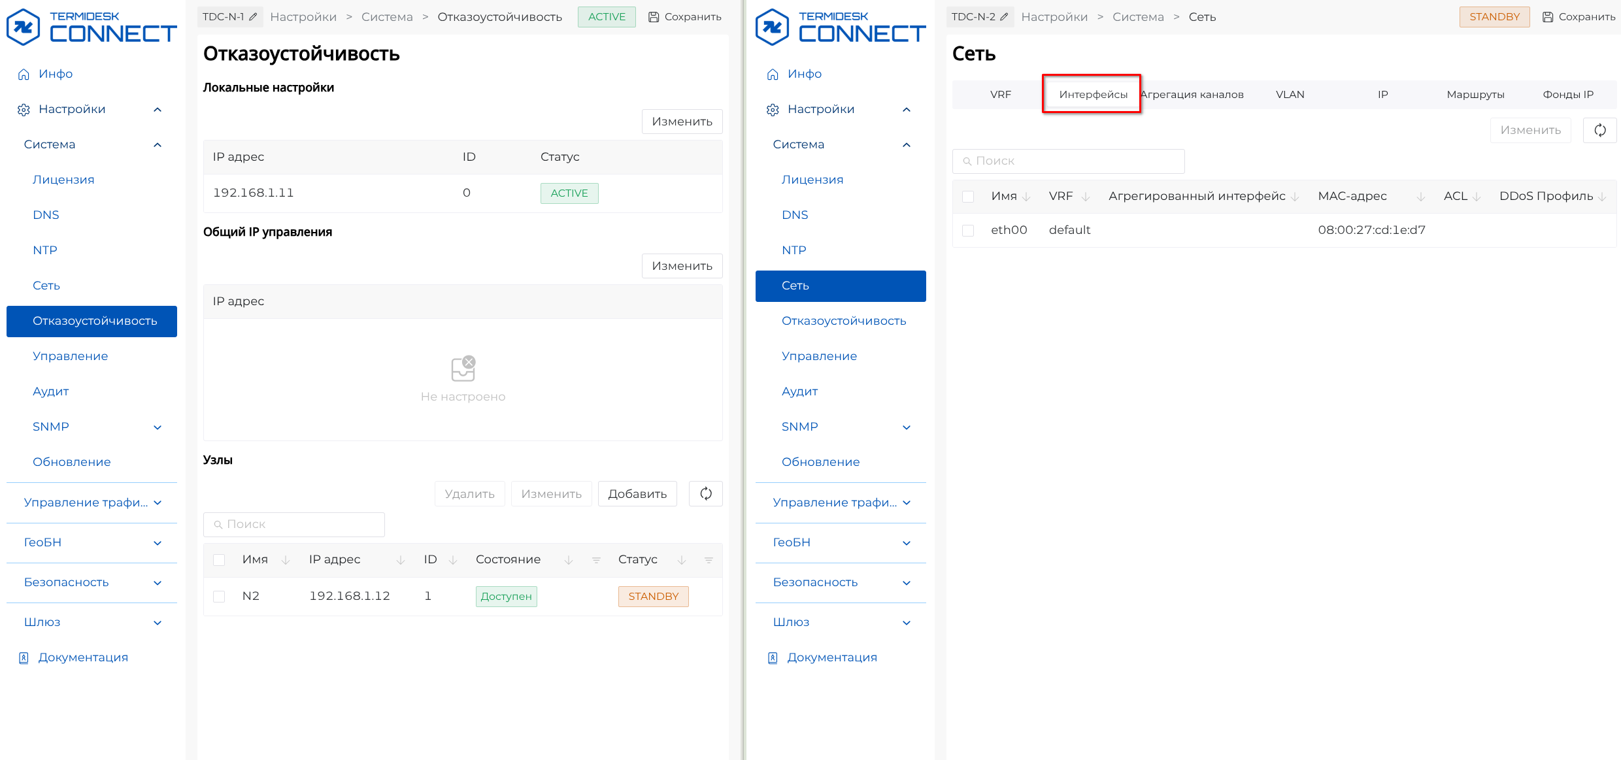This screenshot has height=760, width=1621.
Task: Toggle select-all checkbox in interfaces table header
Action: coord(968,197)
